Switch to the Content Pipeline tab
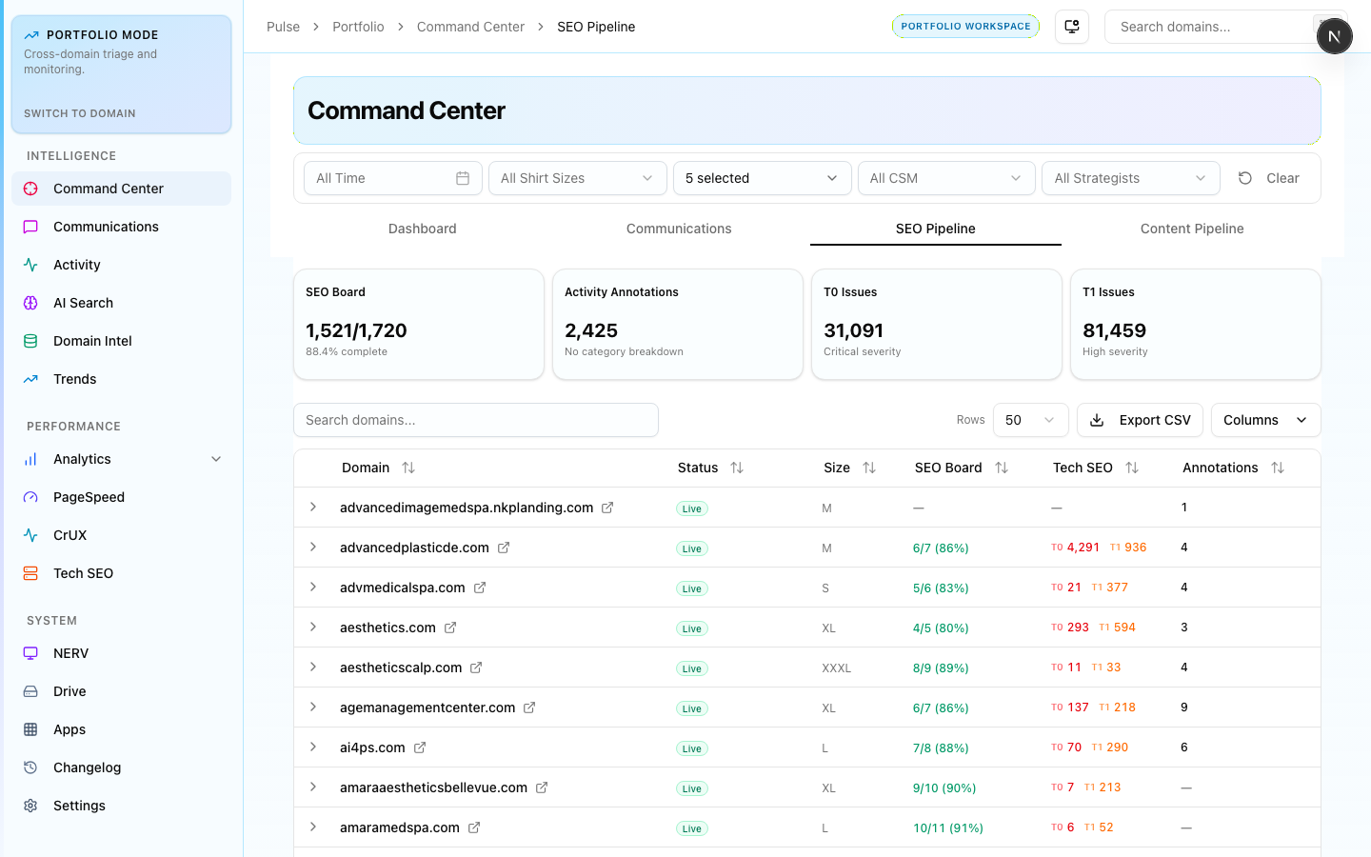The width and height of the screenshot is (1371, 857). click(x=1192, y=229)
